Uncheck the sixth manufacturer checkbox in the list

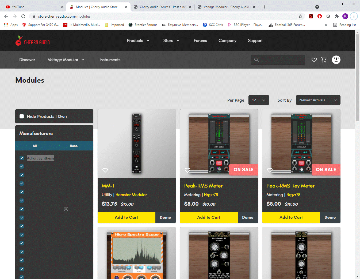(x=22, y=201)
